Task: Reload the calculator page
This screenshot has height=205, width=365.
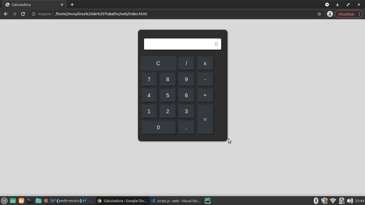Action: coord(23,14)
